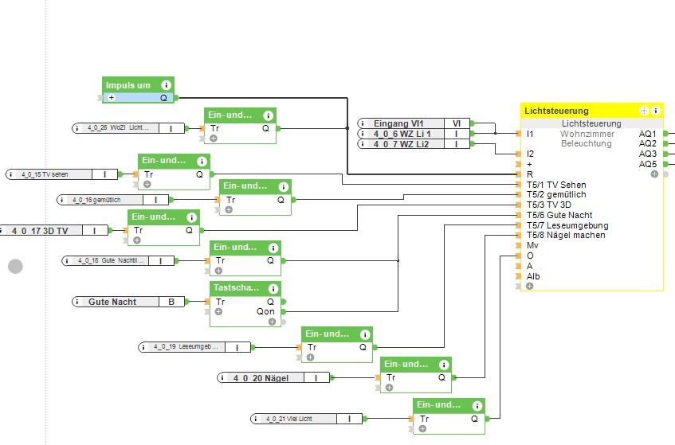
Task: Select the Impuls um block title
Action: pyautogui.click(x=128, y=85)
